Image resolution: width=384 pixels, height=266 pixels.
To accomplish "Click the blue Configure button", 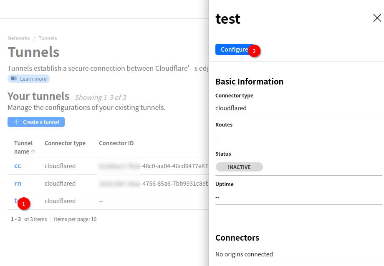I will (233, 50).
